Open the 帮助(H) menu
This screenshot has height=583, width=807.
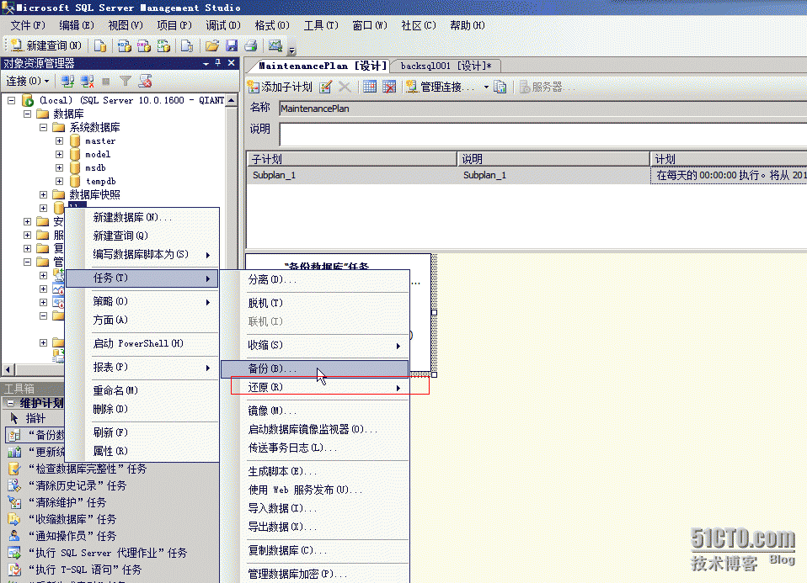pyautogui.click(x=468, y=25)
